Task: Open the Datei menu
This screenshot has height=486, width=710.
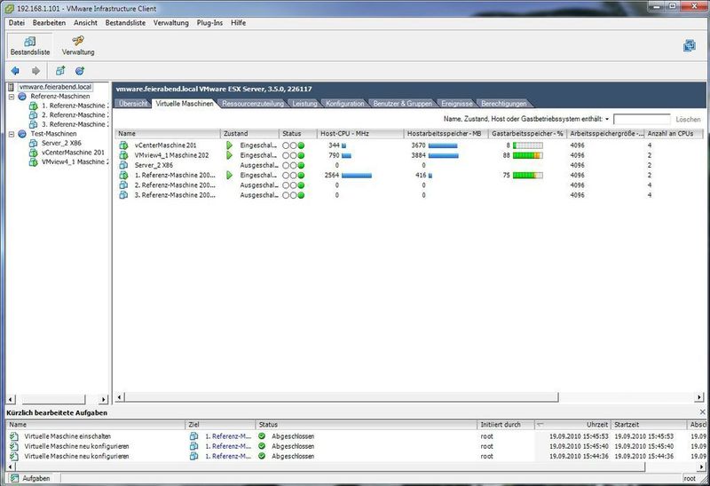Action: click(17, 23)
